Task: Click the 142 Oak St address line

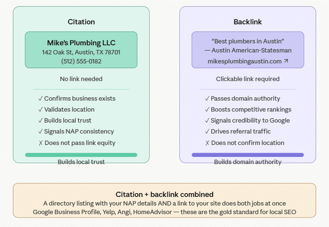Action: click(x=81, y=52)
